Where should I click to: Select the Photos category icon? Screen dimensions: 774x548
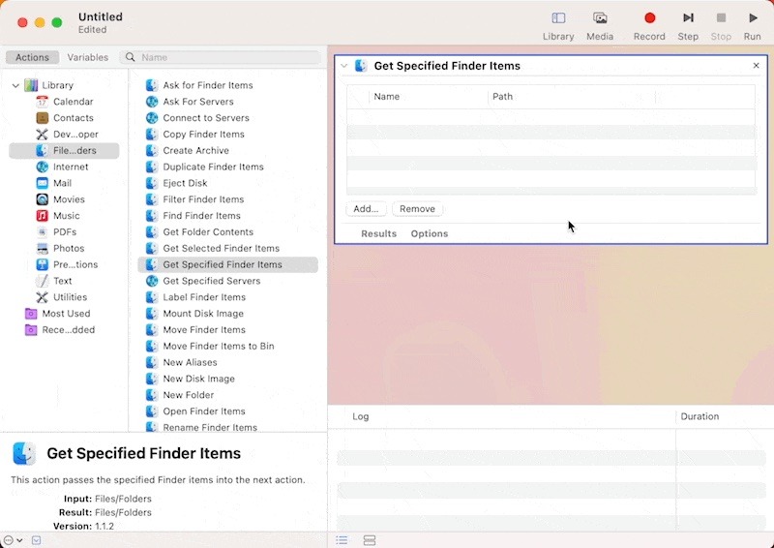[43, 248]
